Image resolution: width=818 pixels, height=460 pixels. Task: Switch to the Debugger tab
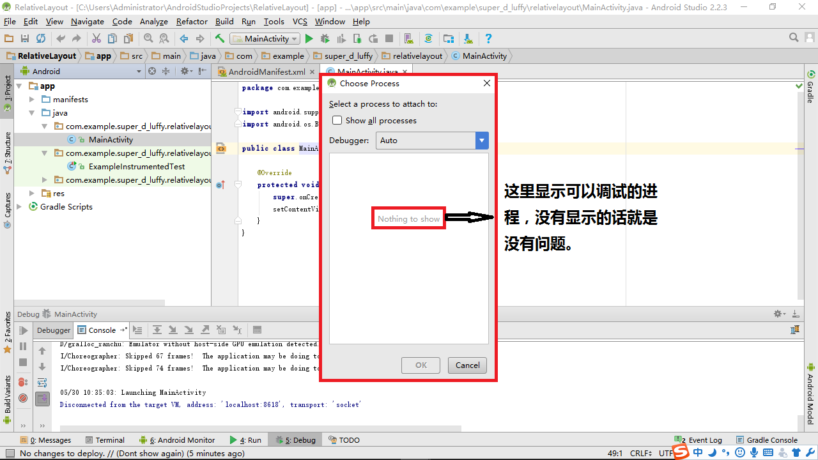[x=54, y=330]
